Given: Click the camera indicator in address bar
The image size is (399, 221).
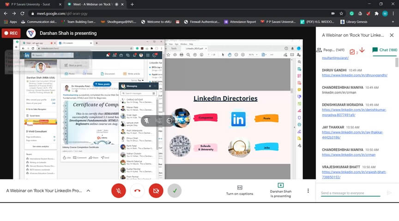Looking at the screenshot, I should 333,13.
